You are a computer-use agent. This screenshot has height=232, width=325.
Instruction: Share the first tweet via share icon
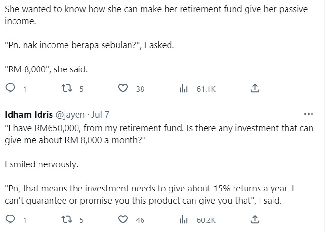[255, 89]
